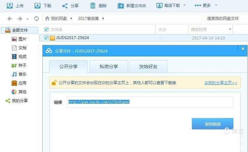
Task: Go forward with the right arrow
Action: point(20,19)
